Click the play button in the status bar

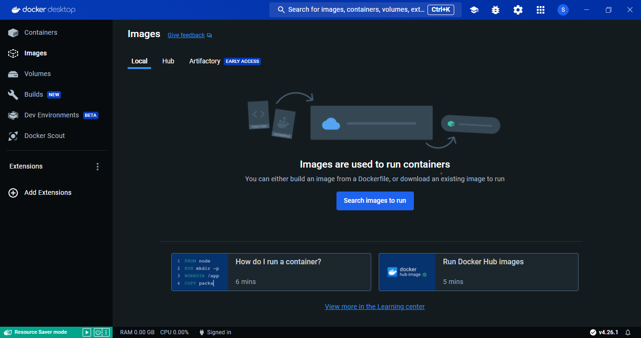coord(87,332)
